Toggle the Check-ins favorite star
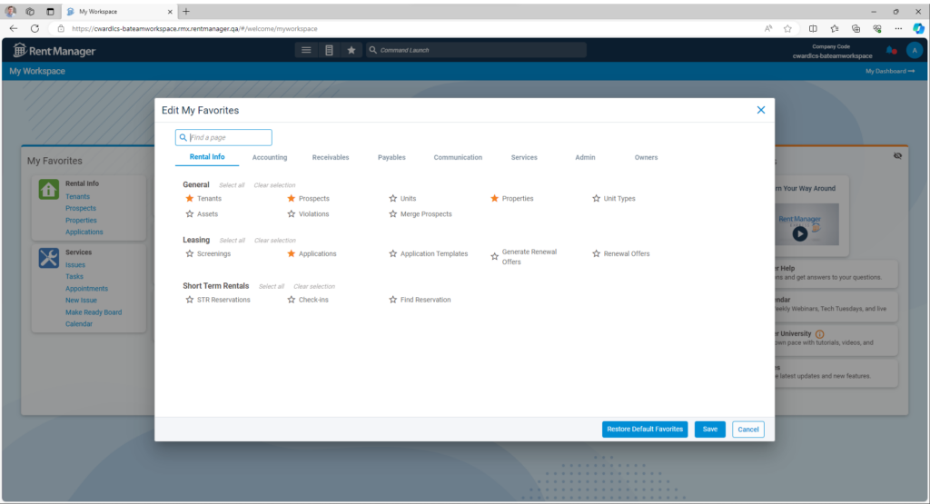The height and width of the screenshot is (504, 930). [292, 300]
